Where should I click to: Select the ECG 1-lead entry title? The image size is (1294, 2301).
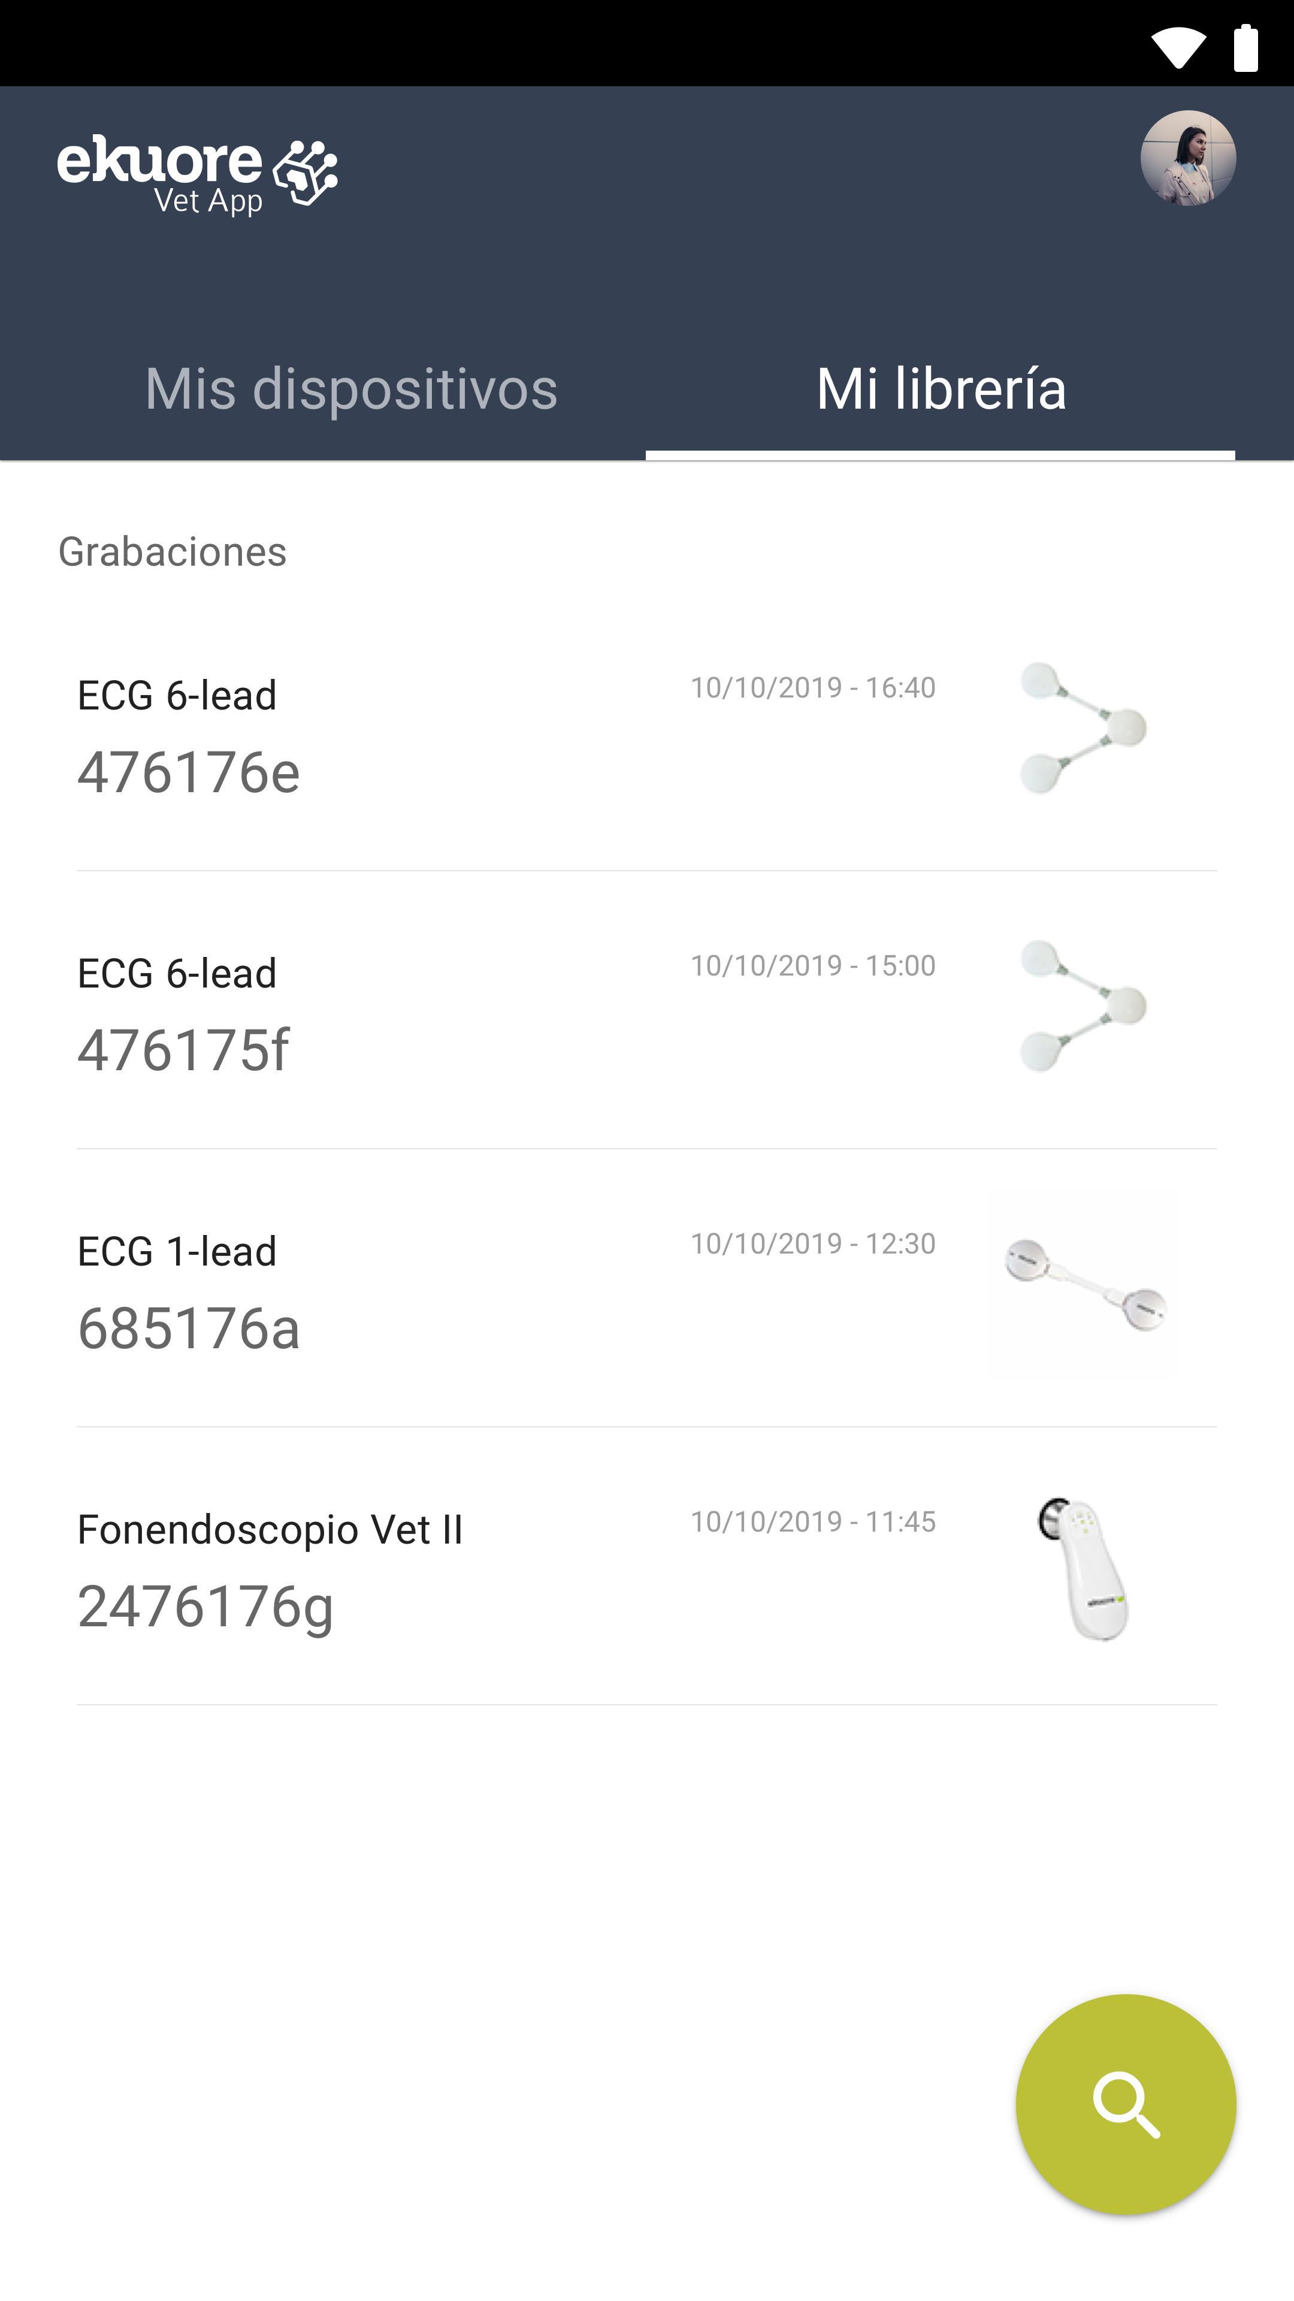tap(177, 1251)
